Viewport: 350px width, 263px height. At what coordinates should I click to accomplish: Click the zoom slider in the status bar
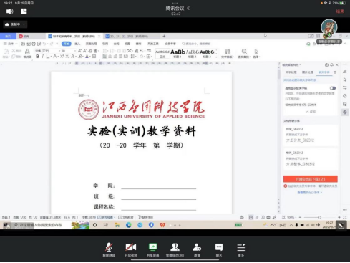pos(319,217)
